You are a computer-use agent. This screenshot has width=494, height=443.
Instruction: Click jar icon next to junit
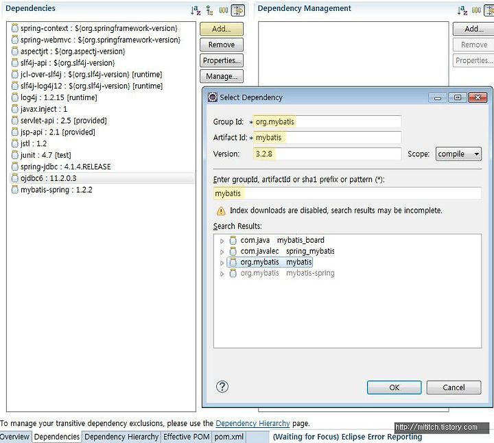(x=14, y=155)
